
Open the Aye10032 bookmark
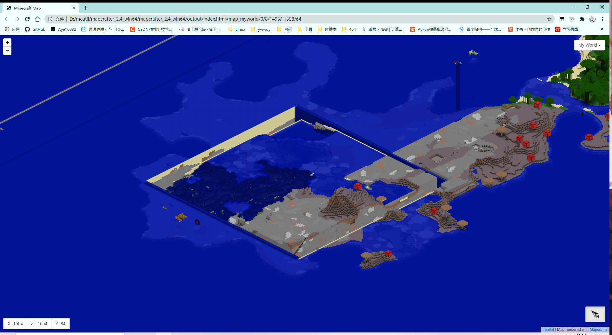[x=63, y=29]
